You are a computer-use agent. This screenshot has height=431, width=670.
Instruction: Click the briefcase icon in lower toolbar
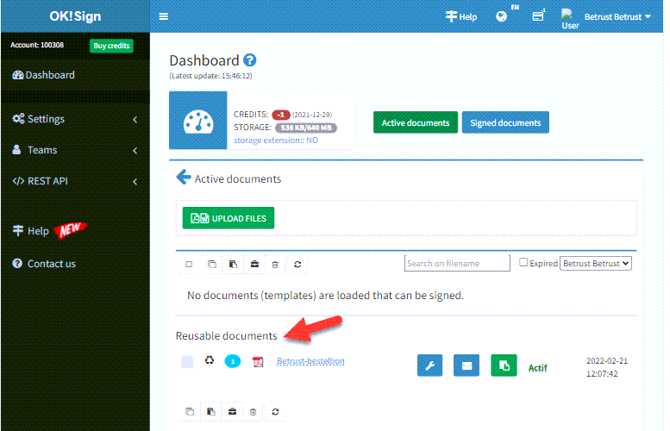coord(233,412)
